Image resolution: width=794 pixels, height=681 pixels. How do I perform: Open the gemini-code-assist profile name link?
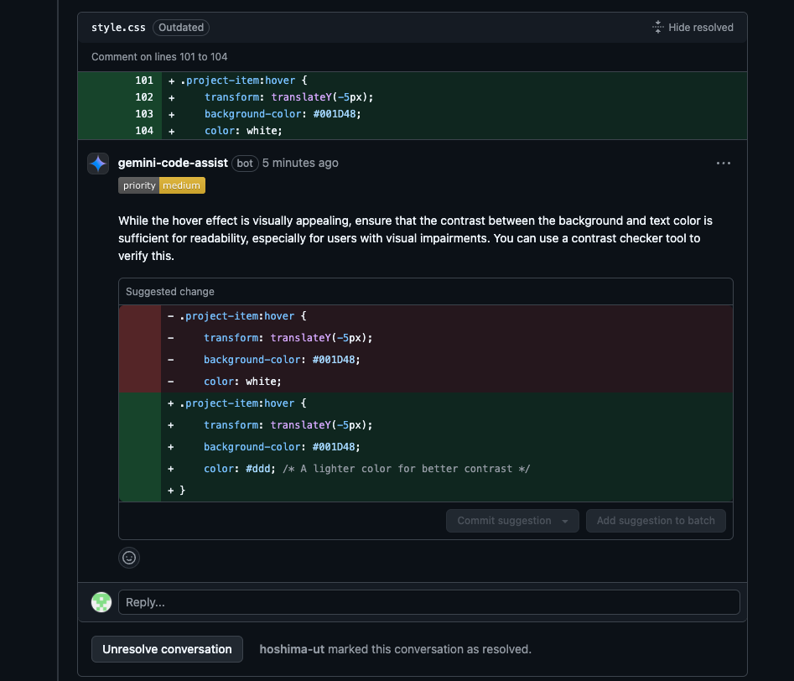click(173, 163)
